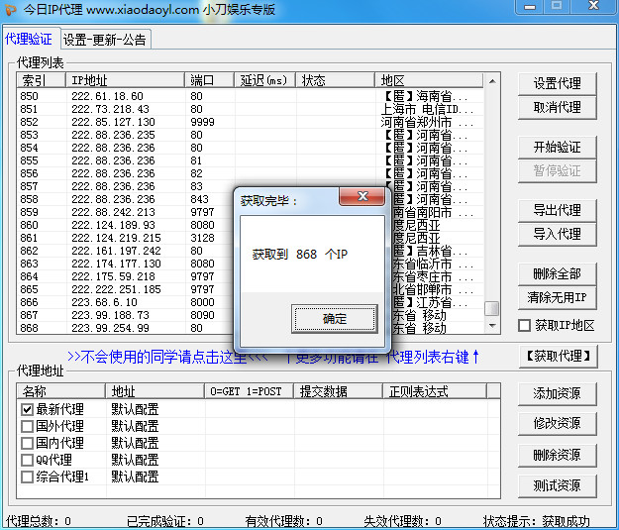Click the 添加资源 button
The height and width of the screenshot is (530, 619).
click(557, 393)
